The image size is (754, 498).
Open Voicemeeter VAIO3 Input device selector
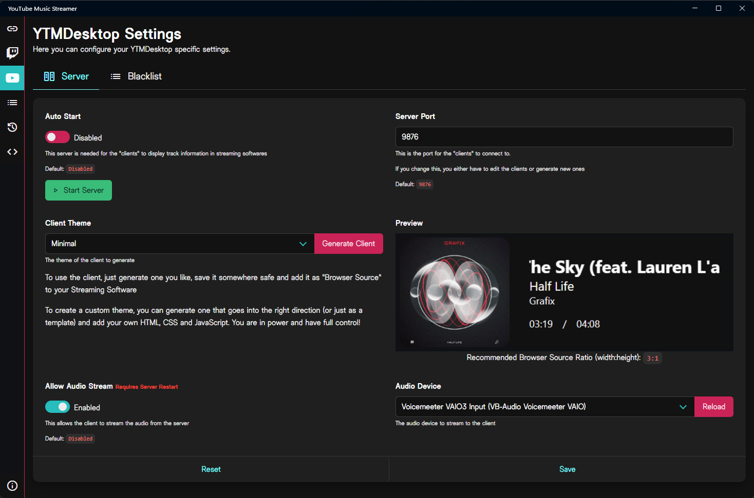tap(545, 407)
